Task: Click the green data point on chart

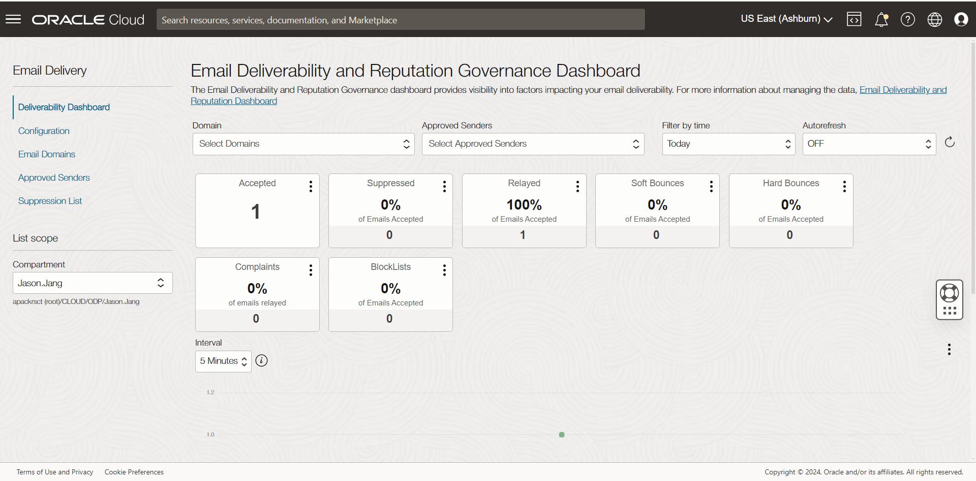Action: click(562, 435)
